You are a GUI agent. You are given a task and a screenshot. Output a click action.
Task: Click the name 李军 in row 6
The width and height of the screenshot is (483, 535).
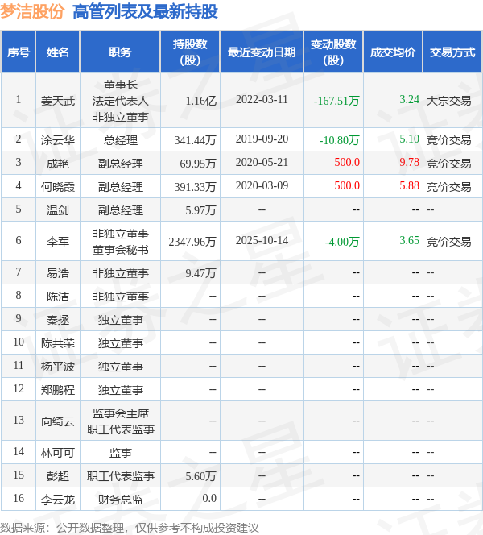coord(58,241)
